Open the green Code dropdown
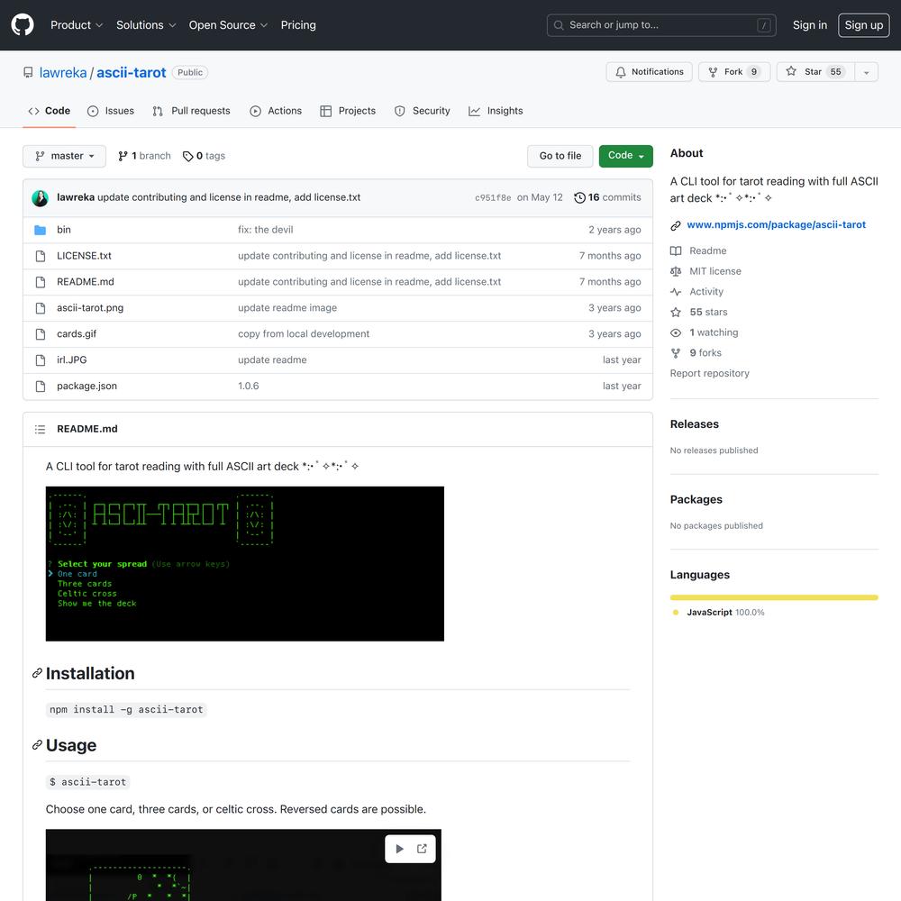The image size is (901, 901). point(626,156)
